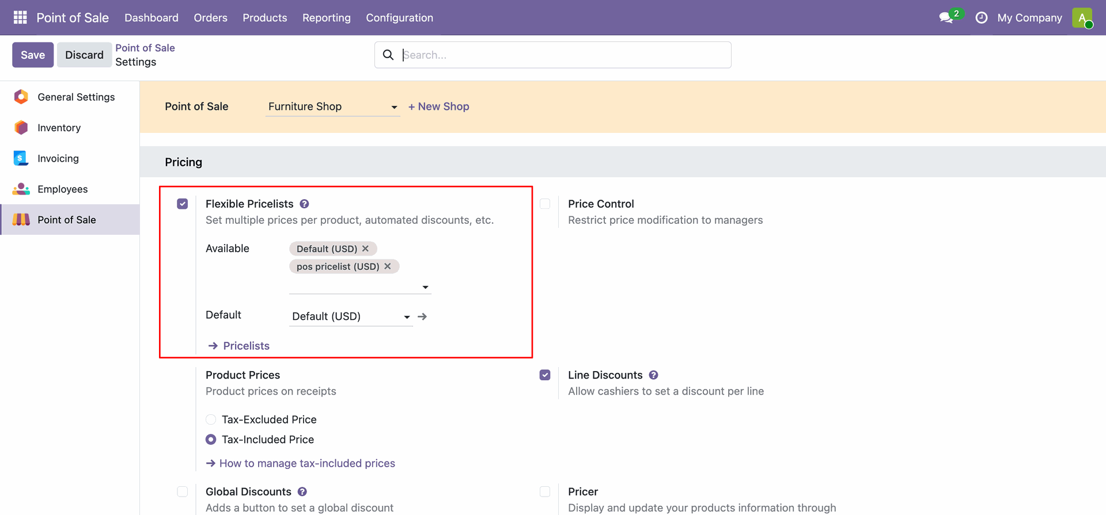Open the Furniture Shop dropdown

pyautogui.click(x=332, y=106)
